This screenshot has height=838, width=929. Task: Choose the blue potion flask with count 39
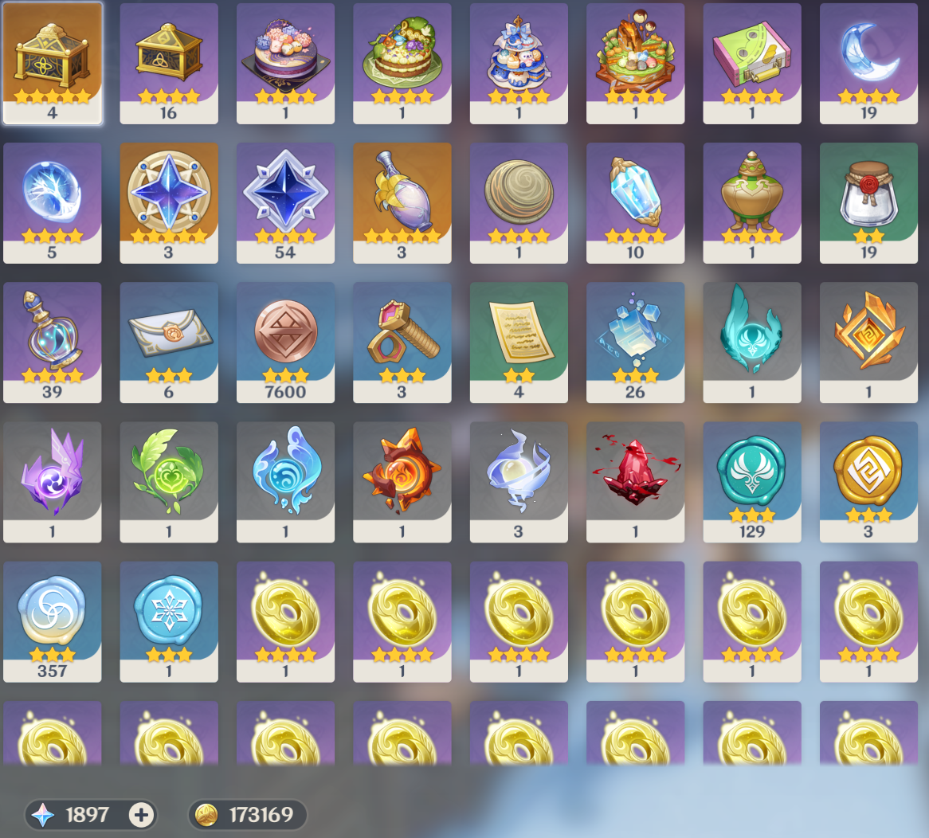click(52, 343)
